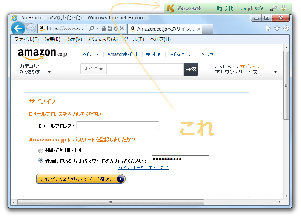Close the Internet Explorer window
301x217 pixels.
281,18
